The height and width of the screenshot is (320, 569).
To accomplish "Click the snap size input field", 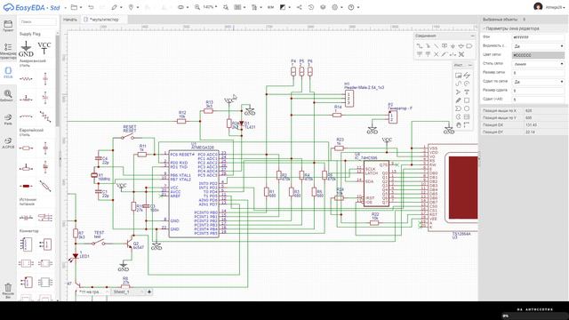I will [x=539, y=91].
